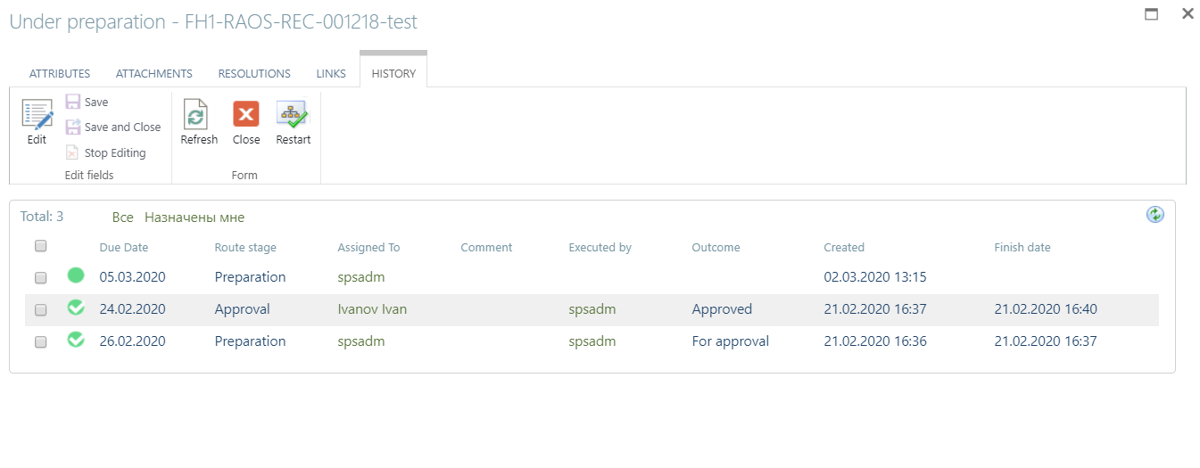
Task: Click the green reload icon in history panel
Action: [x=1155, y=214]
